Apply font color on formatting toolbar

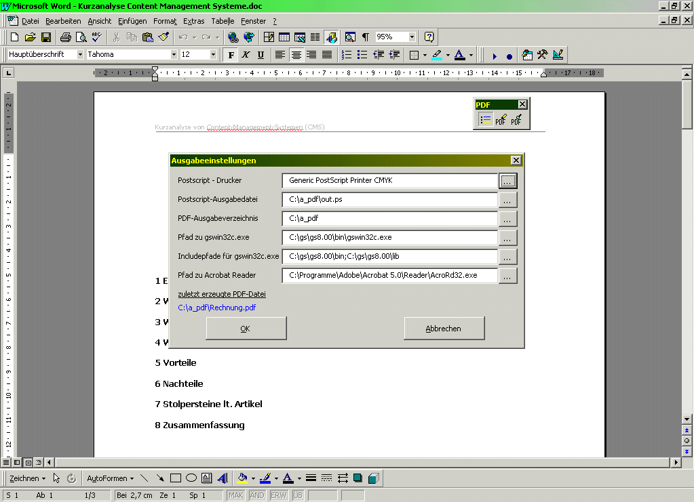(x=460, y=55)
